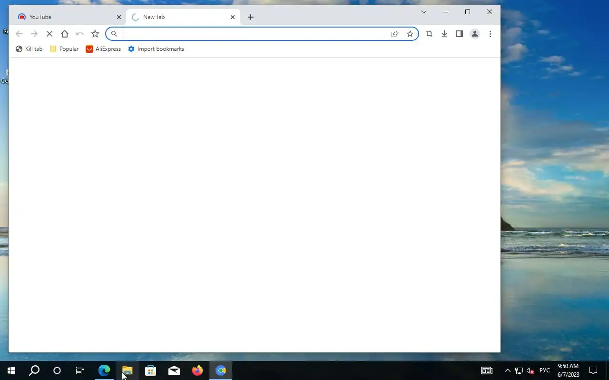The image size is (609, 380).
Task: Go back using the back arrow
Action: point(19,34)
